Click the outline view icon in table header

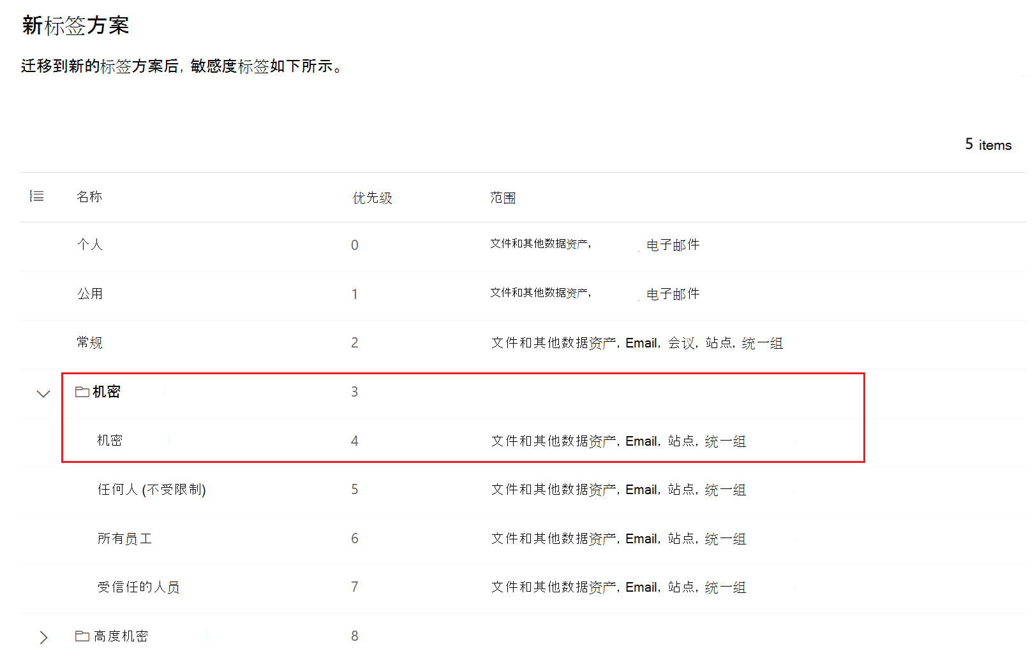point(37,196)
